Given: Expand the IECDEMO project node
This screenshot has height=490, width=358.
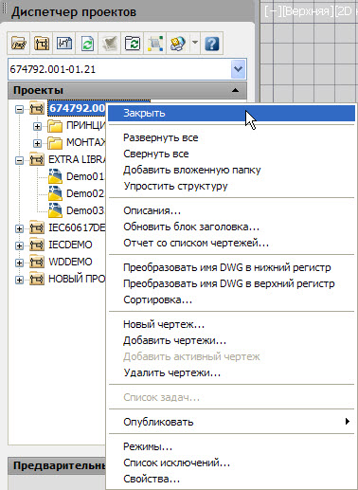Looking at the screenshot, I should tap(19, 245).
